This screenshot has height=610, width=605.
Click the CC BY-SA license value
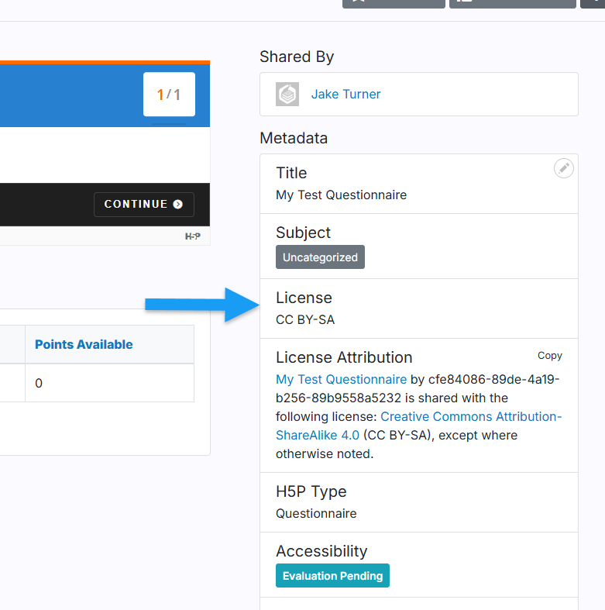click(x=305, y=320)
